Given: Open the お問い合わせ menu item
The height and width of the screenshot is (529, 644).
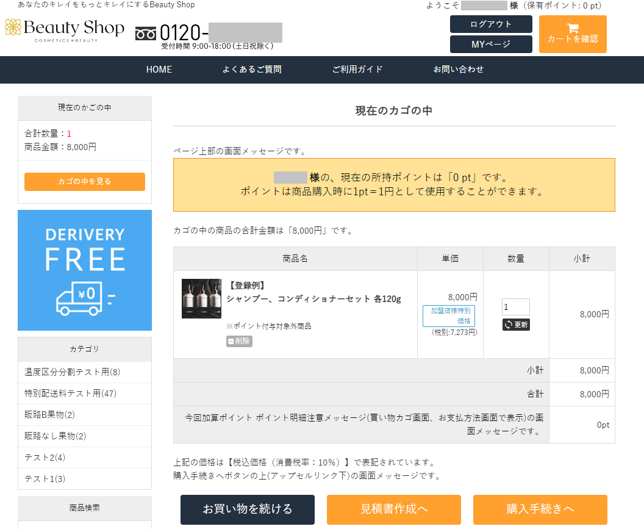Looking at the screenshot, I should pos(459,70).
